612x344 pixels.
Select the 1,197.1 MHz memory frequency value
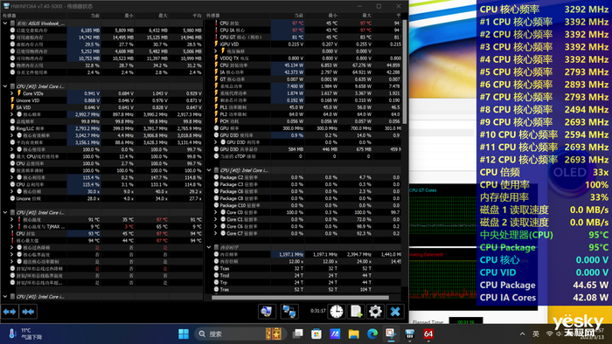coord(291,254)
